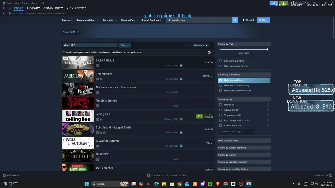Expand Show selected types section

coord(244,141)
